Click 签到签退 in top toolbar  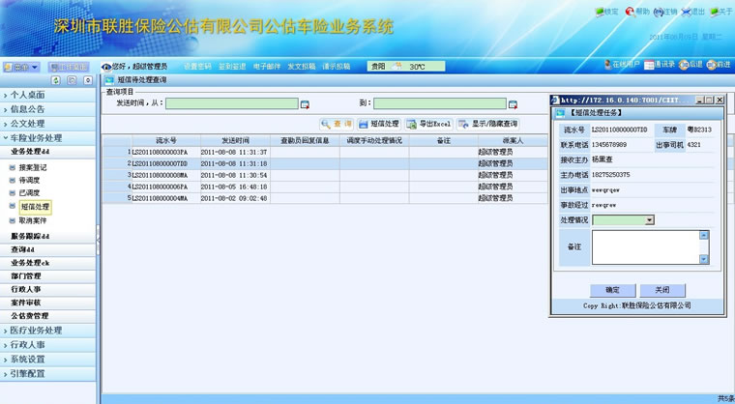[232, 67]
